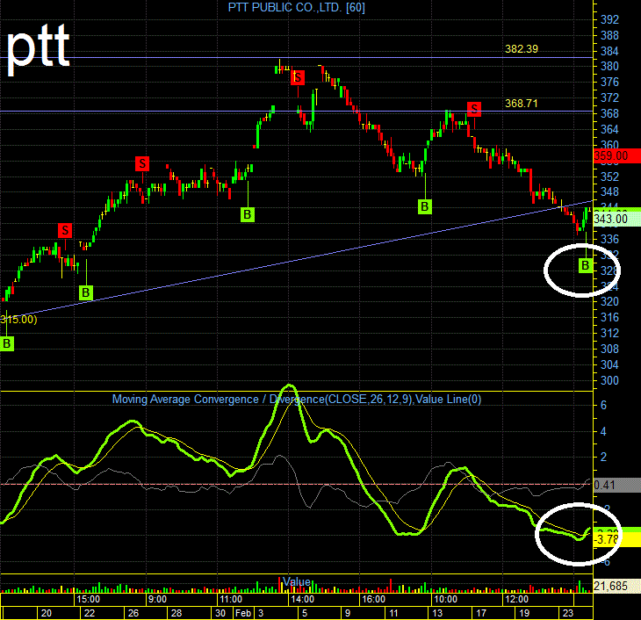
Task: Select the S sell marker above date 26
Action: click(x=142, y=164)
